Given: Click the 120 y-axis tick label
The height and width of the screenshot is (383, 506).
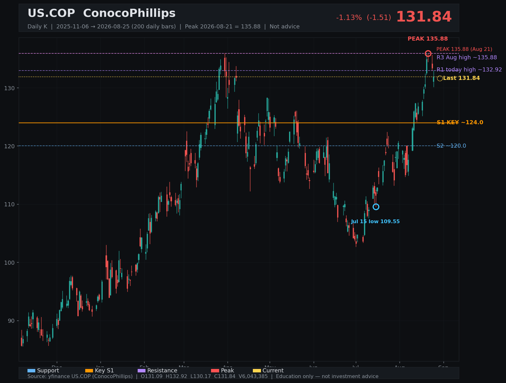Looking at the screenshot, I should point(9,146).
